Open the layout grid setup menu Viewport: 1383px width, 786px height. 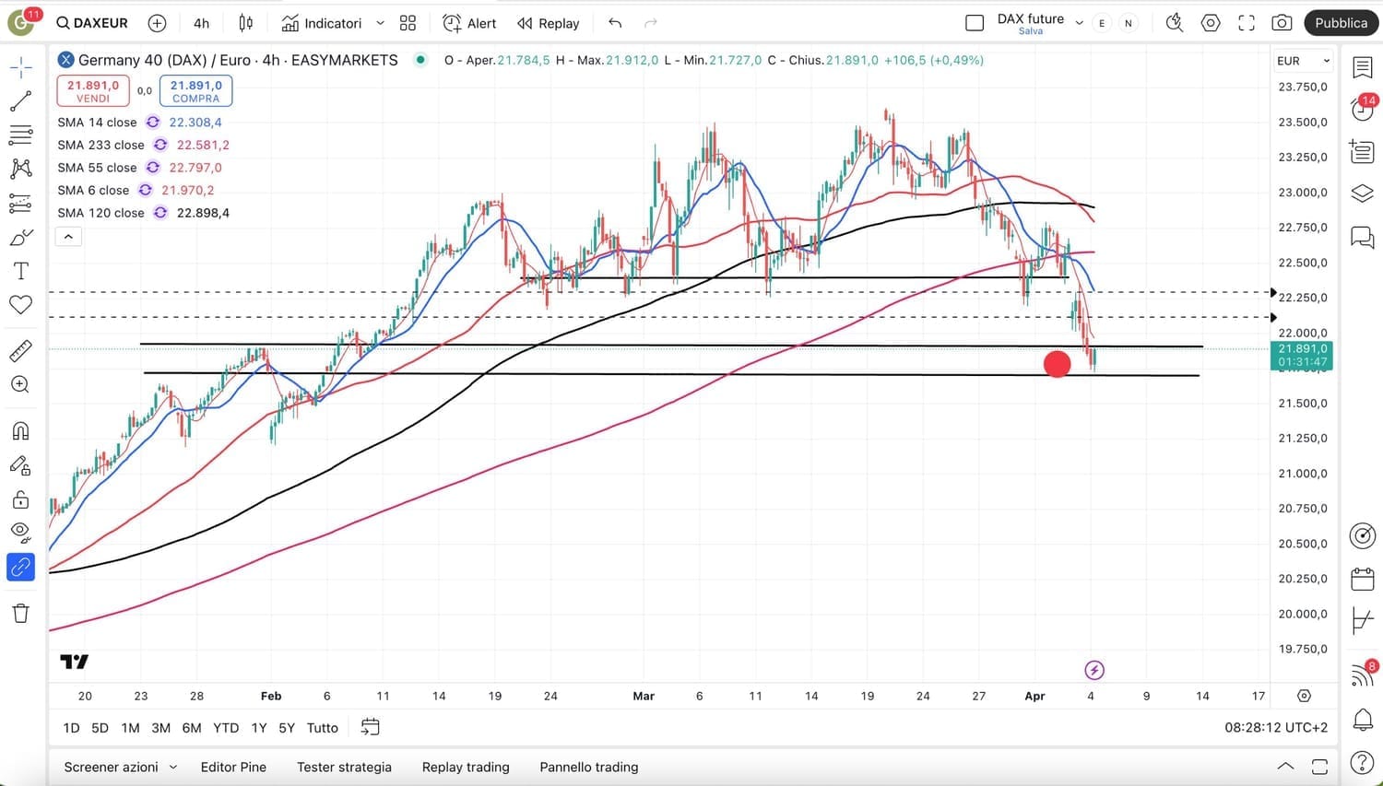pos(408,23)
